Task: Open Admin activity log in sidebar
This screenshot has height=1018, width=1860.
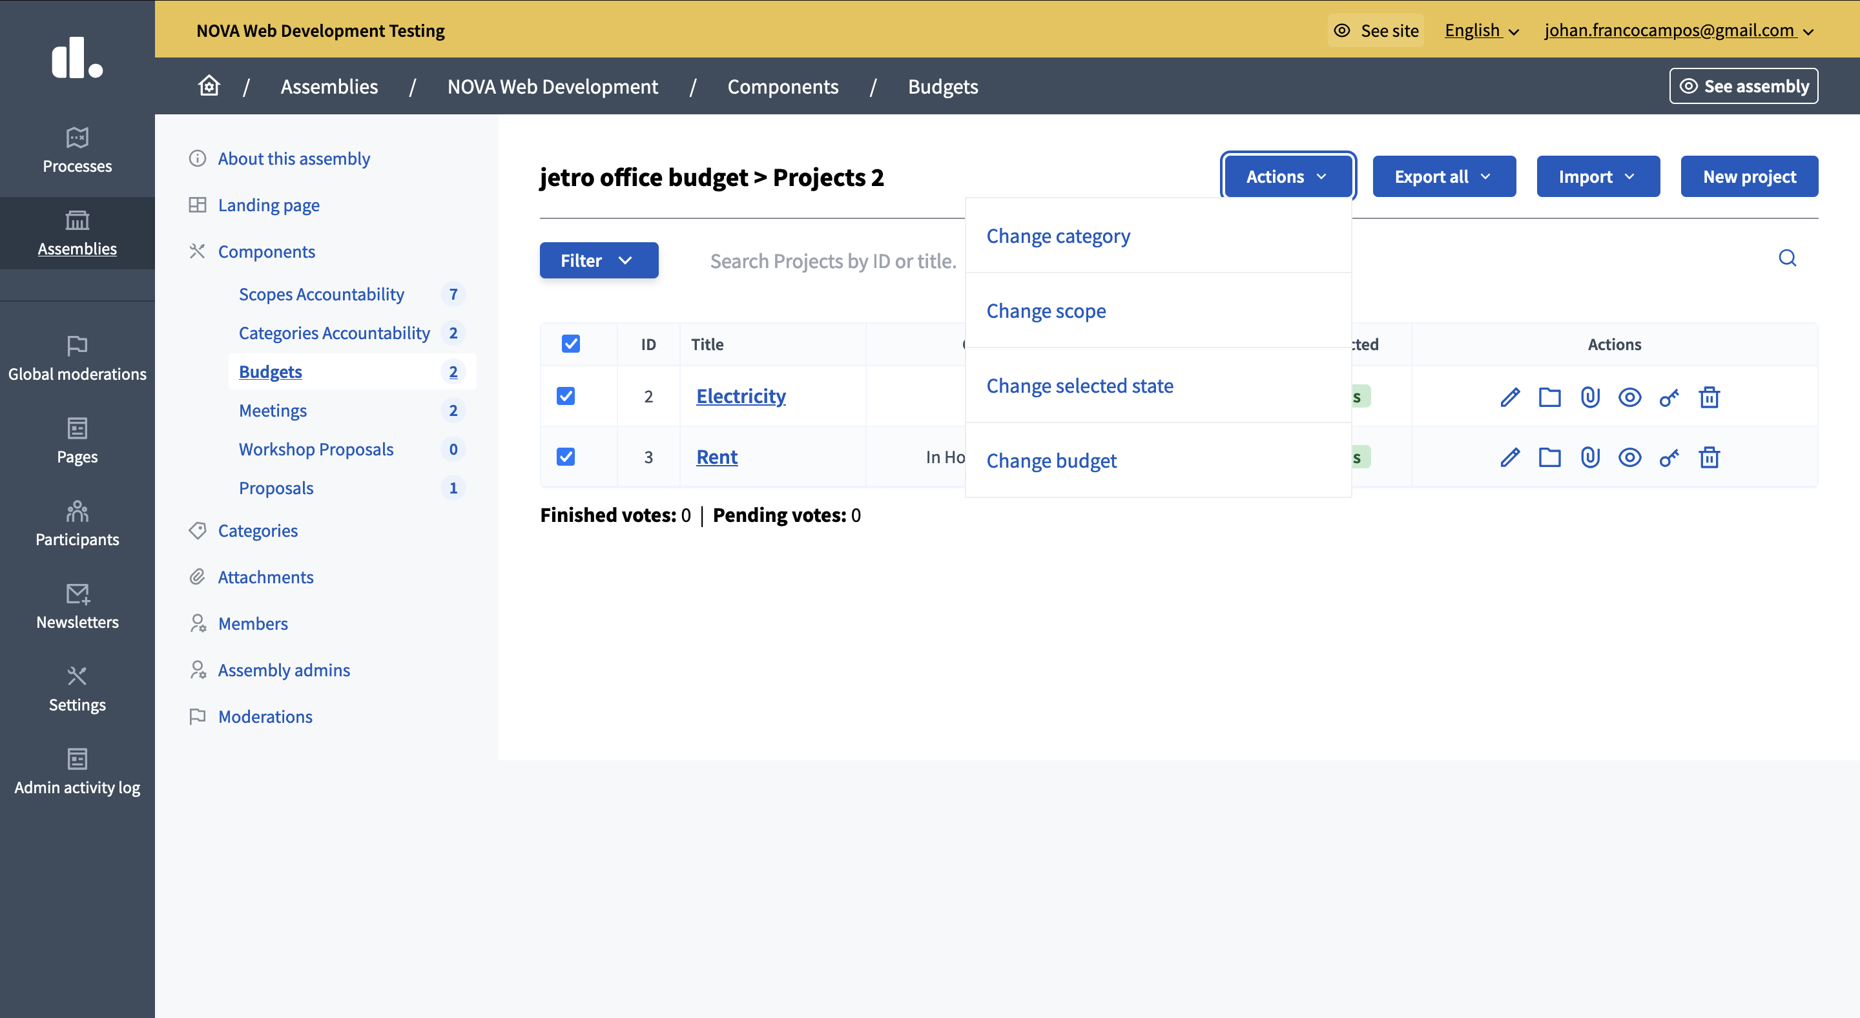Action: (x=77, y=771)
